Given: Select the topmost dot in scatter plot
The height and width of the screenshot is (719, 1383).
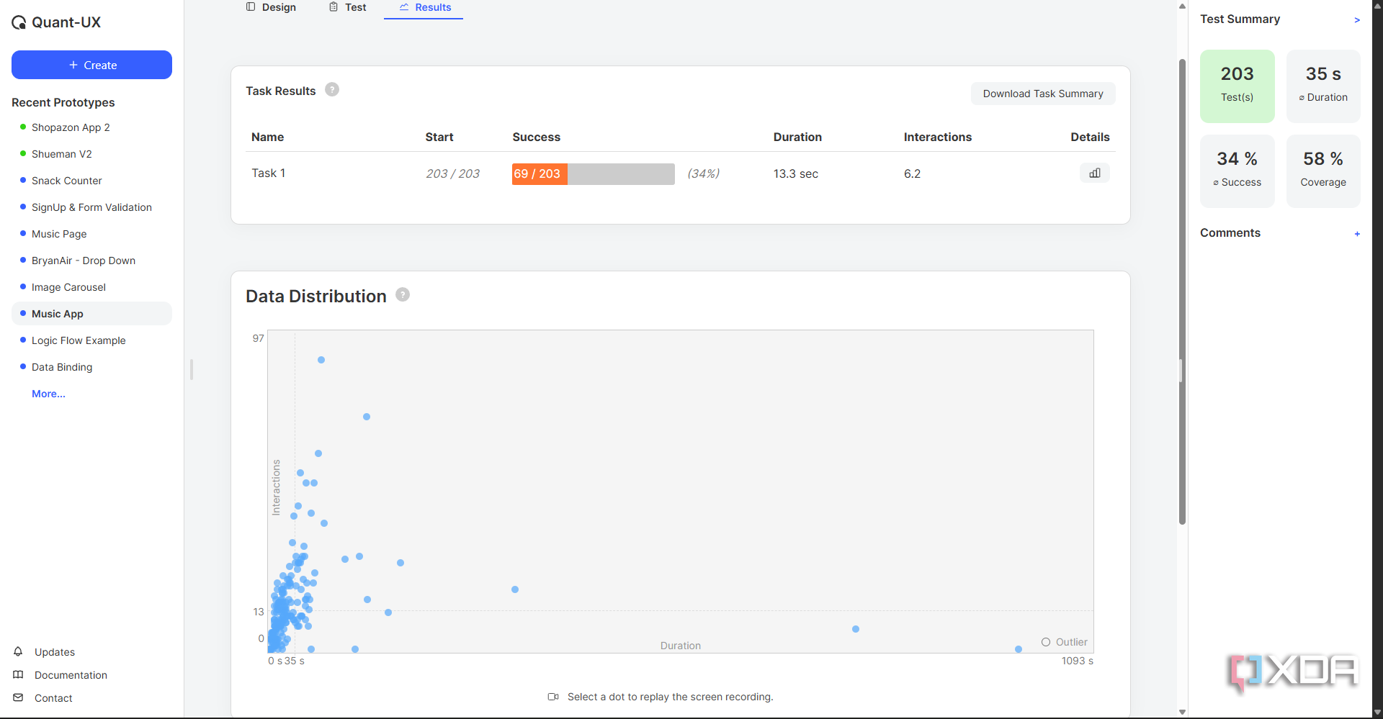Looking at the screenshot, I should coord(321,360).
